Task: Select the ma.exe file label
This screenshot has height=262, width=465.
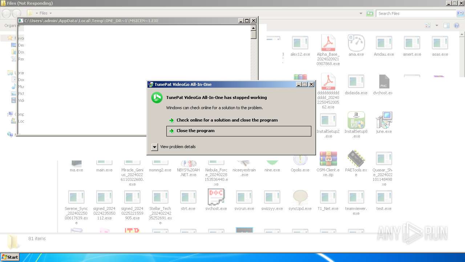Action: point(76,170)
